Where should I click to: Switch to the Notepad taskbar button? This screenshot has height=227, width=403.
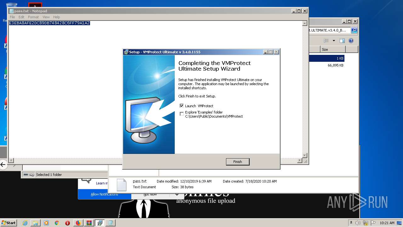click(x=111, y=223)
